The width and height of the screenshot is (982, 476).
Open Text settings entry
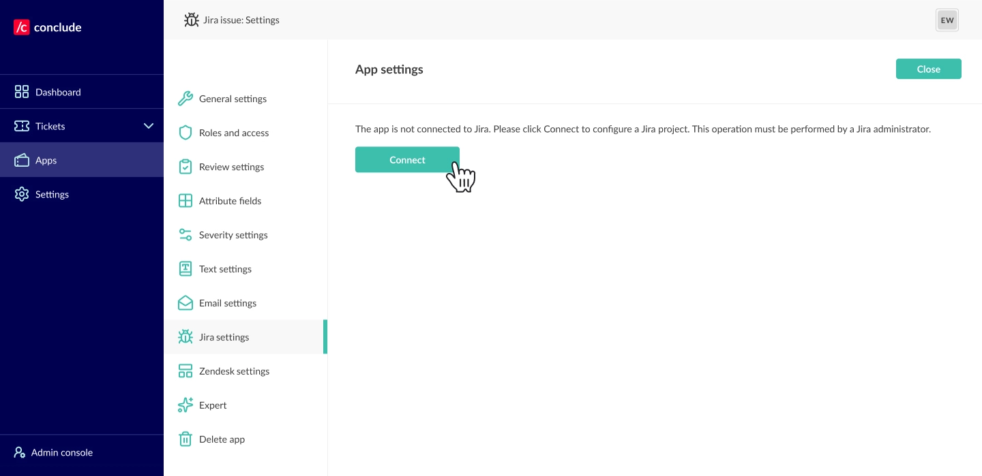[225, 269]
